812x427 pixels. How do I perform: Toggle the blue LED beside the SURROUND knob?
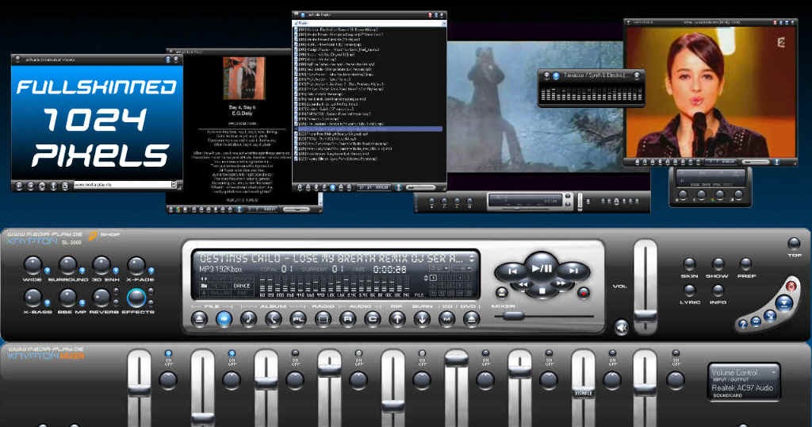coord(82,271)
